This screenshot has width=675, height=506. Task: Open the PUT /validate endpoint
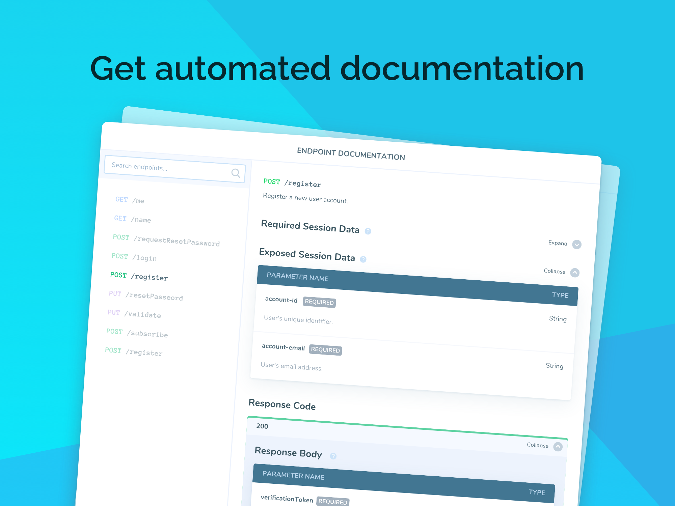click(x=134, y=314)
